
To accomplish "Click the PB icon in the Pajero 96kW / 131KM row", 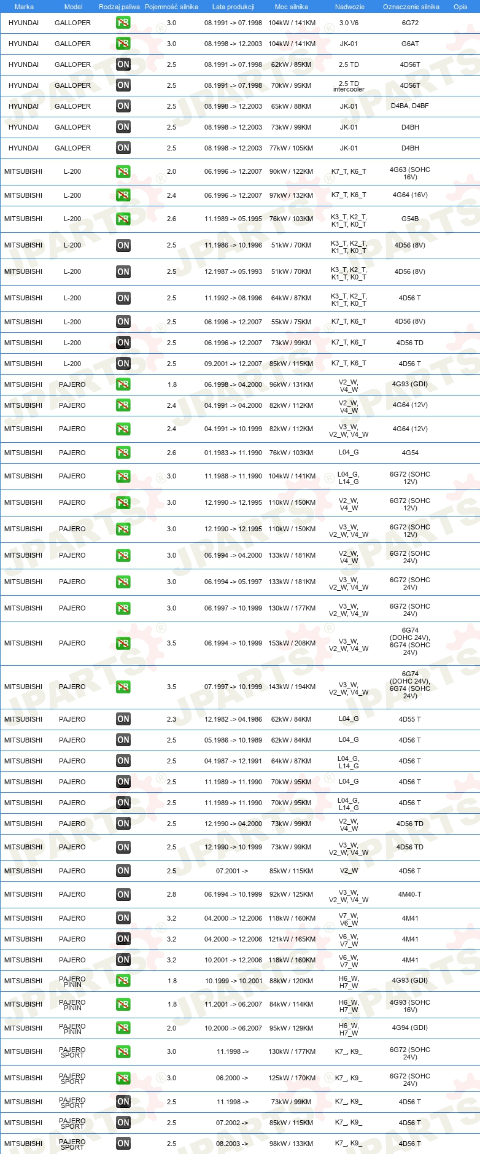I will click(123, 384).
